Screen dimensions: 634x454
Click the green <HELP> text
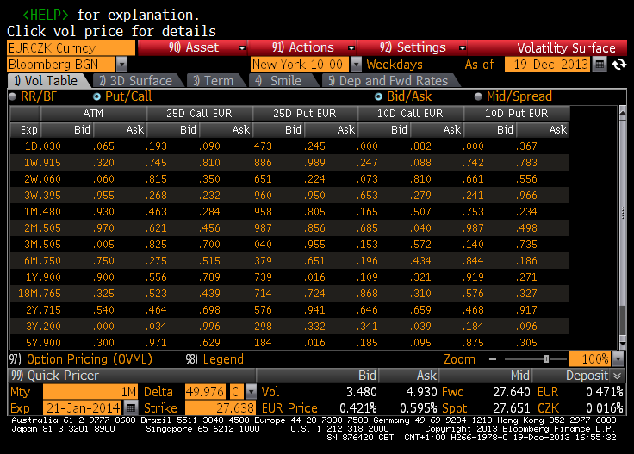[x=46, y=15]
